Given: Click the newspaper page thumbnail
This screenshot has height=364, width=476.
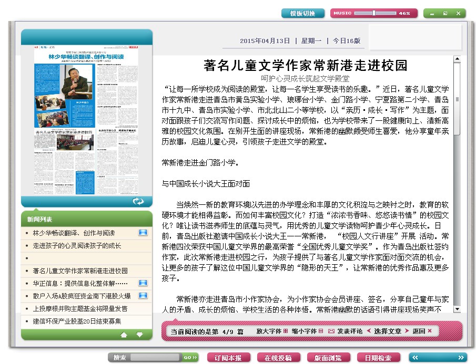Looking at the screenshot, I should pos(86,120).
